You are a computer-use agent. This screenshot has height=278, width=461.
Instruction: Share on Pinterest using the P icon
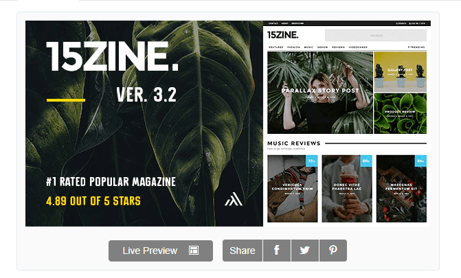(333, 251)
